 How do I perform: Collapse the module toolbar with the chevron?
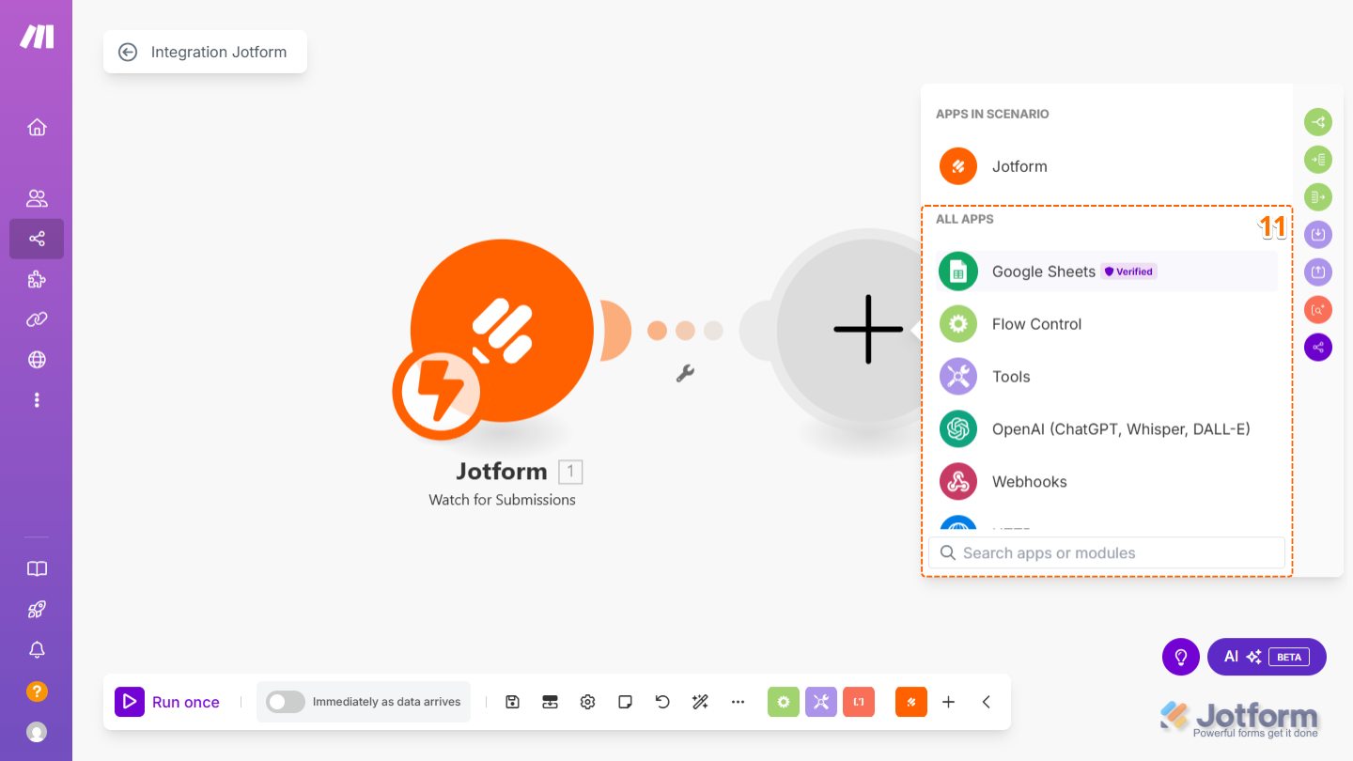986,702
